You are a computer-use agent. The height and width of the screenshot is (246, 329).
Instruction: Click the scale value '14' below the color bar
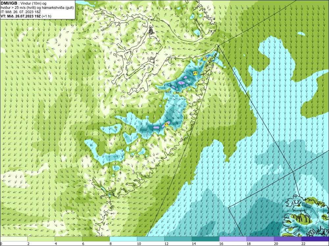tap(194, 244)
